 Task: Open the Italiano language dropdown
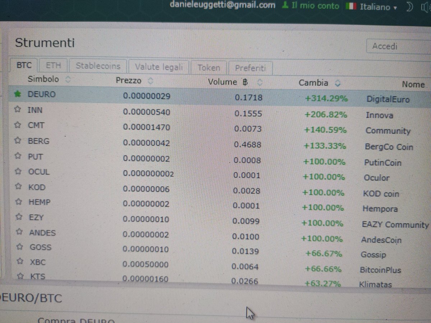click(378, 7)
